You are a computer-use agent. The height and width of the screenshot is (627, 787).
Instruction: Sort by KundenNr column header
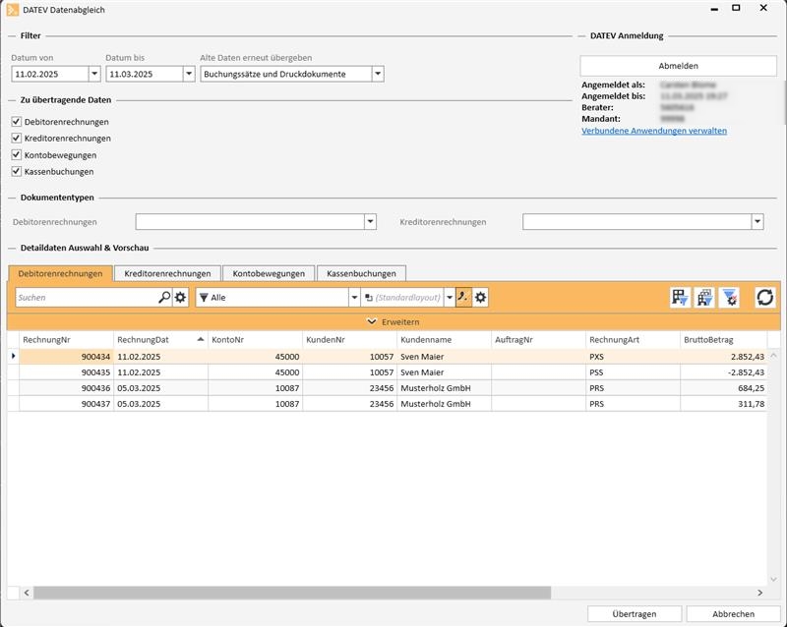tap(349, 340)
